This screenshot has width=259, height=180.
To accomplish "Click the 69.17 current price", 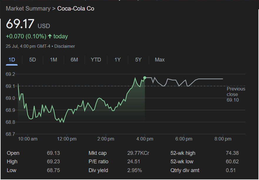I will tap(20, 24).
